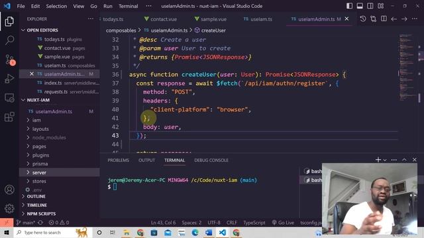Screen dimensions: 424x238
Task: Navigate back with the left arrow
Action: [x=394, y=19]
